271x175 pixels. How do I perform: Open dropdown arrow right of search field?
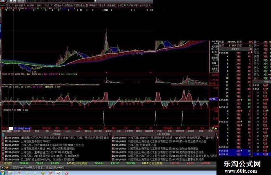(x=95, y=1)
